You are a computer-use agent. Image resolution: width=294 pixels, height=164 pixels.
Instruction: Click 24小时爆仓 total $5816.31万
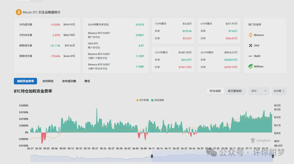pos(231,52)
